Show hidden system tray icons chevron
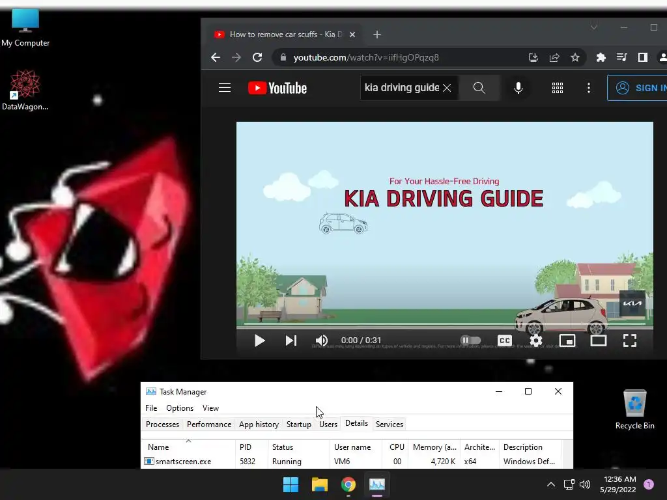Screen dimensions: 667x500 tap(551, 484)
